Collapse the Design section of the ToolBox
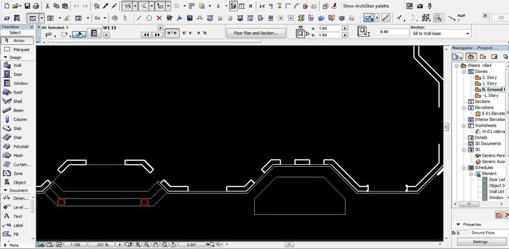The width and height of the screenshot is (509, 249). 5,57
